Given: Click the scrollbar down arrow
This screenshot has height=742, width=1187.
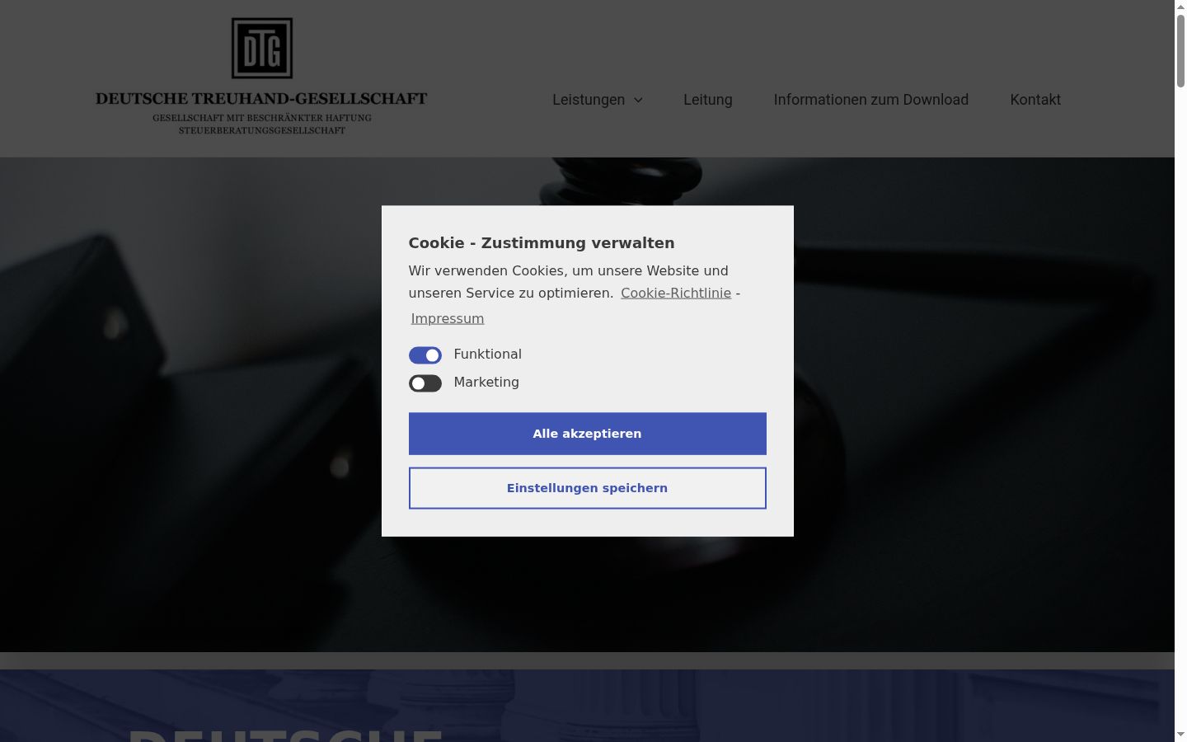Looking at the screenshot, I should 1180,735.
